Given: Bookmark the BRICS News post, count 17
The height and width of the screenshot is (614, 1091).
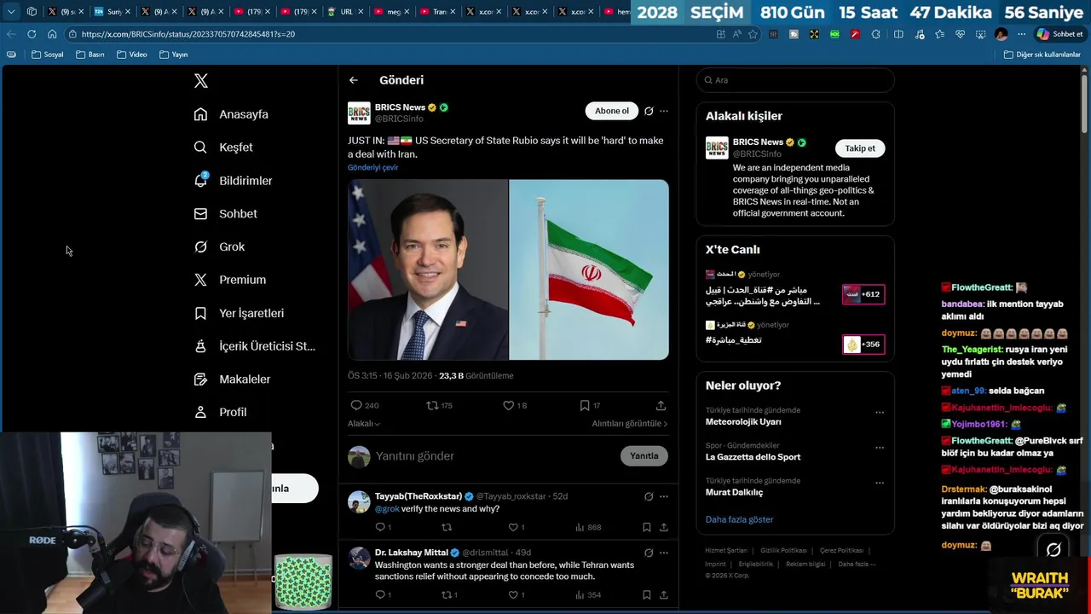Looking at the screenshot, I should click(x=590, y=406).
